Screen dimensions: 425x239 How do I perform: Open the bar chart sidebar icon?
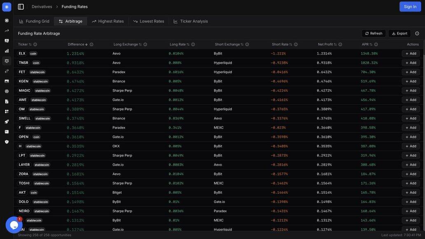[7, 51]
